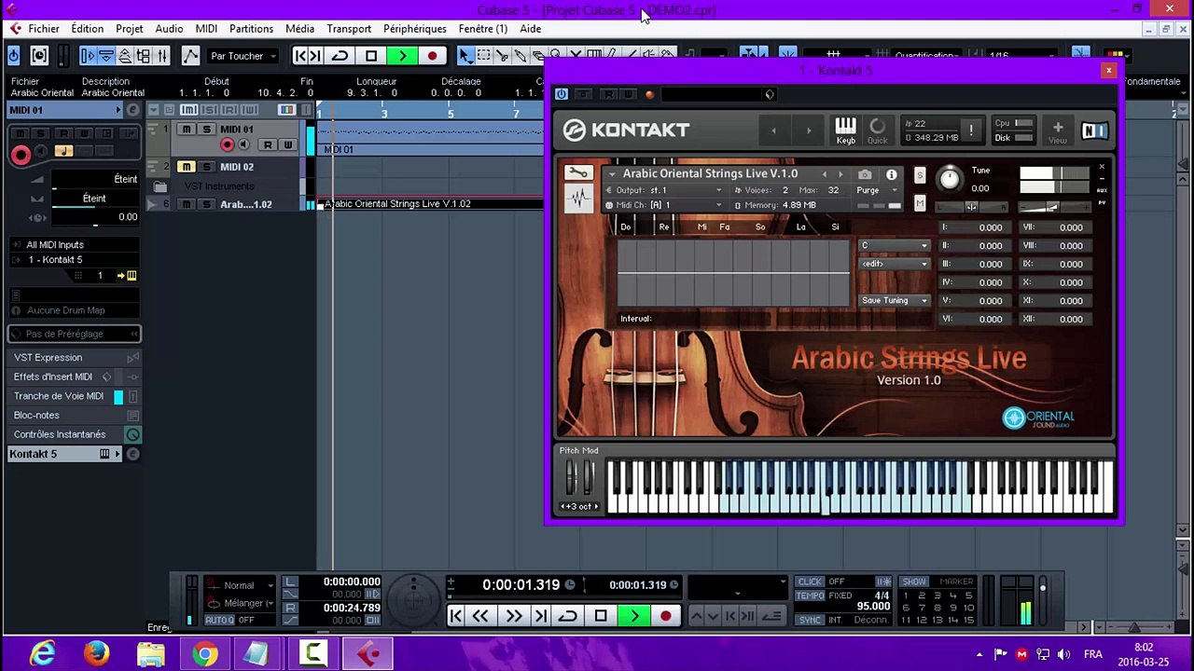Viewport: 1194px width, 671px height.
Task: Click the automation mode line icon
Action: (190, 56)
